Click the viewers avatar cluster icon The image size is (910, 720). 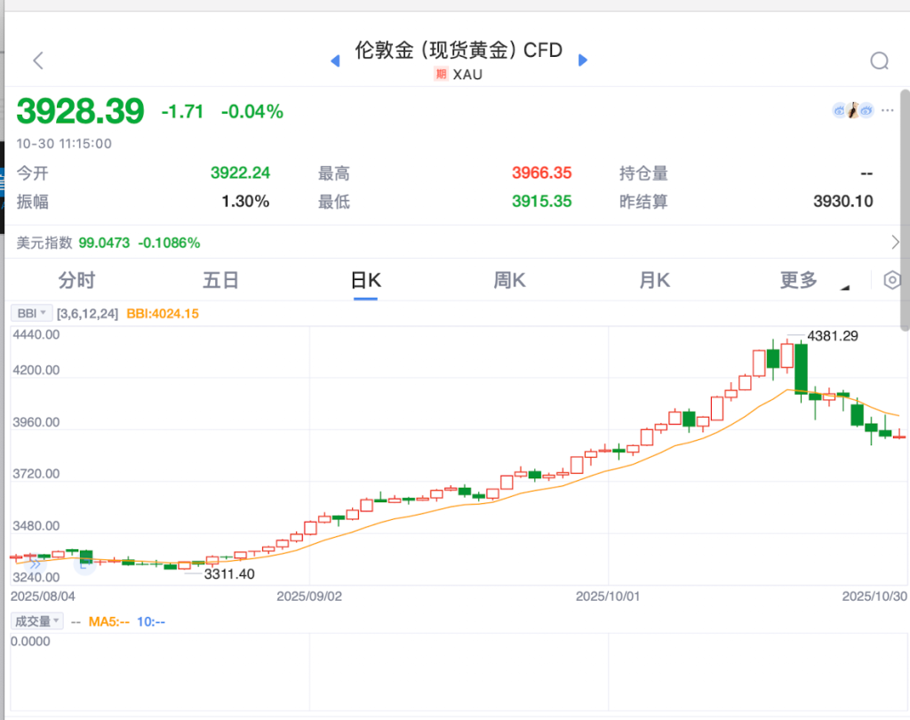852,110
